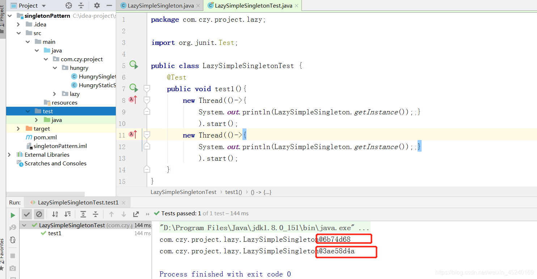Image resolution: width=537 pixels, height=279 pixels.
Task: Go to previous failed test arrow
Action: point(111,214)
